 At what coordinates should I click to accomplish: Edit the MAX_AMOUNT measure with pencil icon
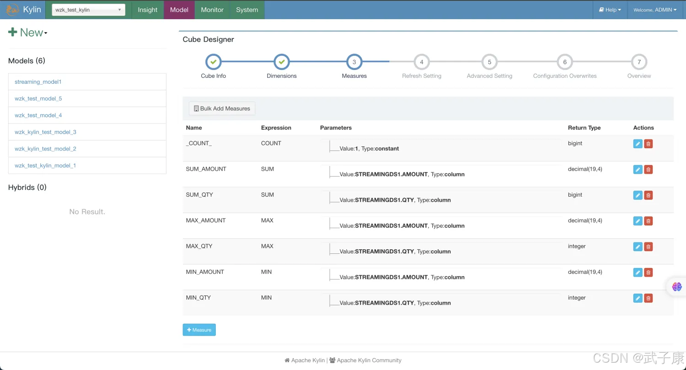[638, 221]
